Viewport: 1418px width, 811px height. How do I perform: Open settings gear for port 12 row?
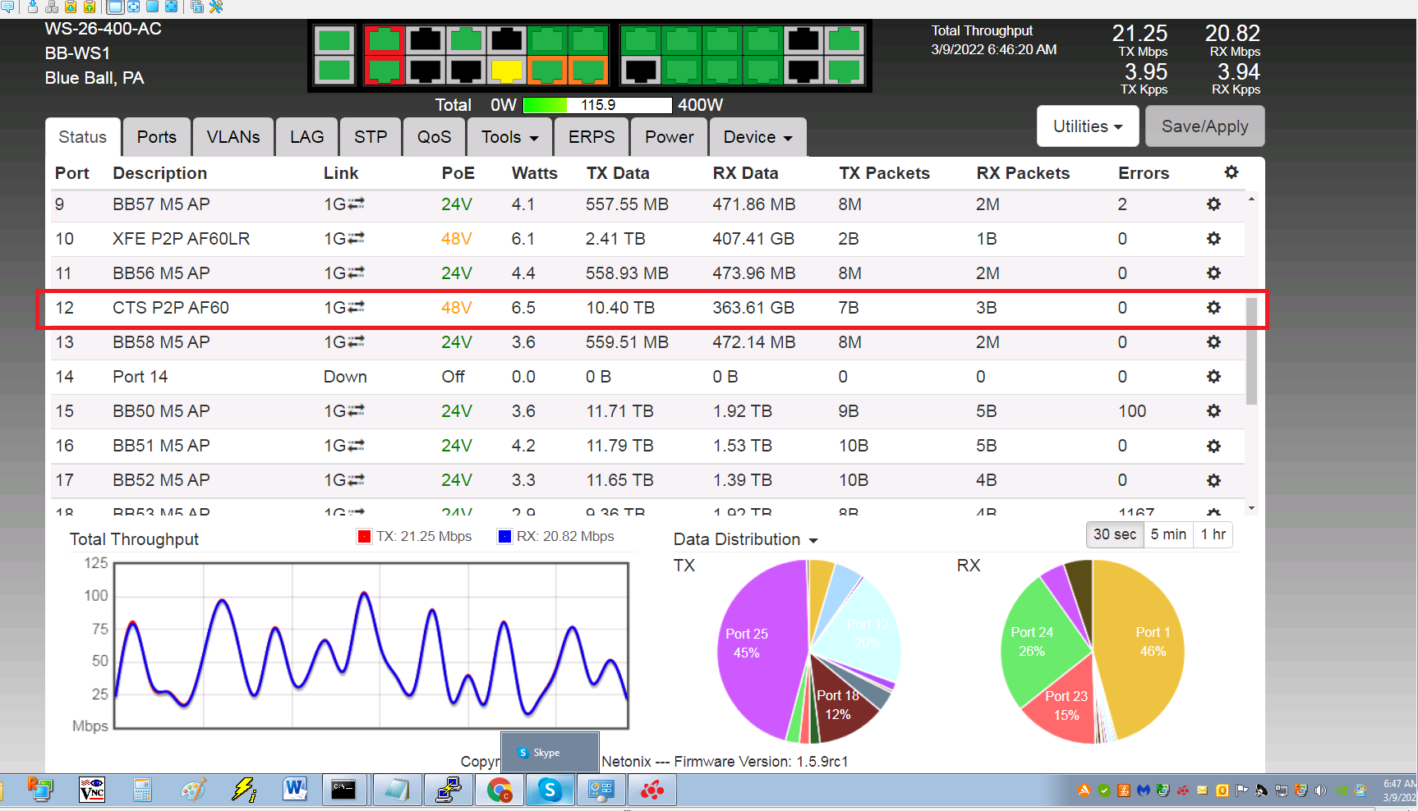(1213, 308)
